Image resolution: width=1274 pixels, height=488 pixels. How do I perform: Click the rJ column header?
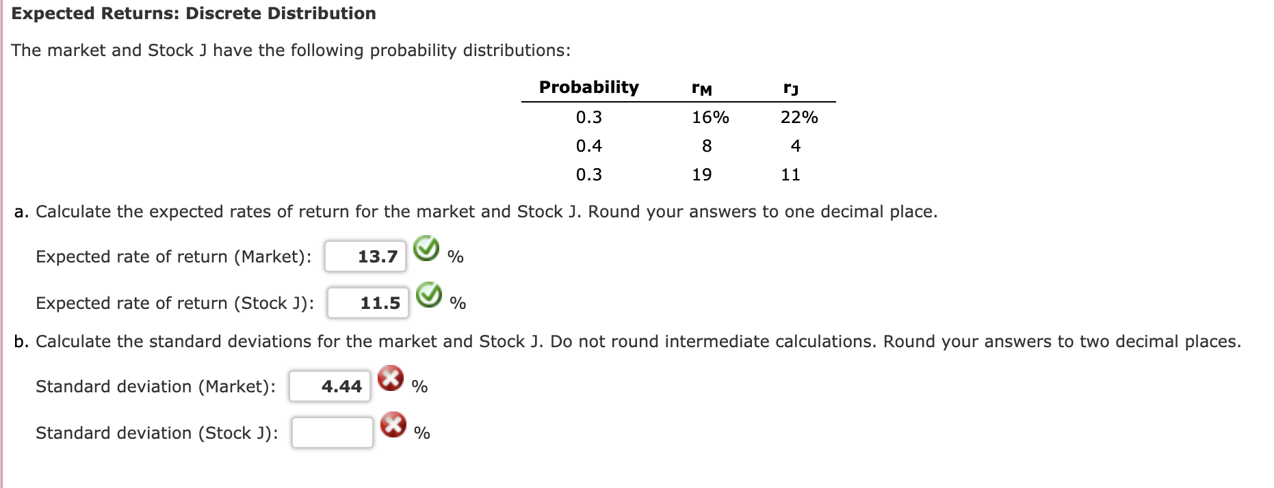coord(792,87)
